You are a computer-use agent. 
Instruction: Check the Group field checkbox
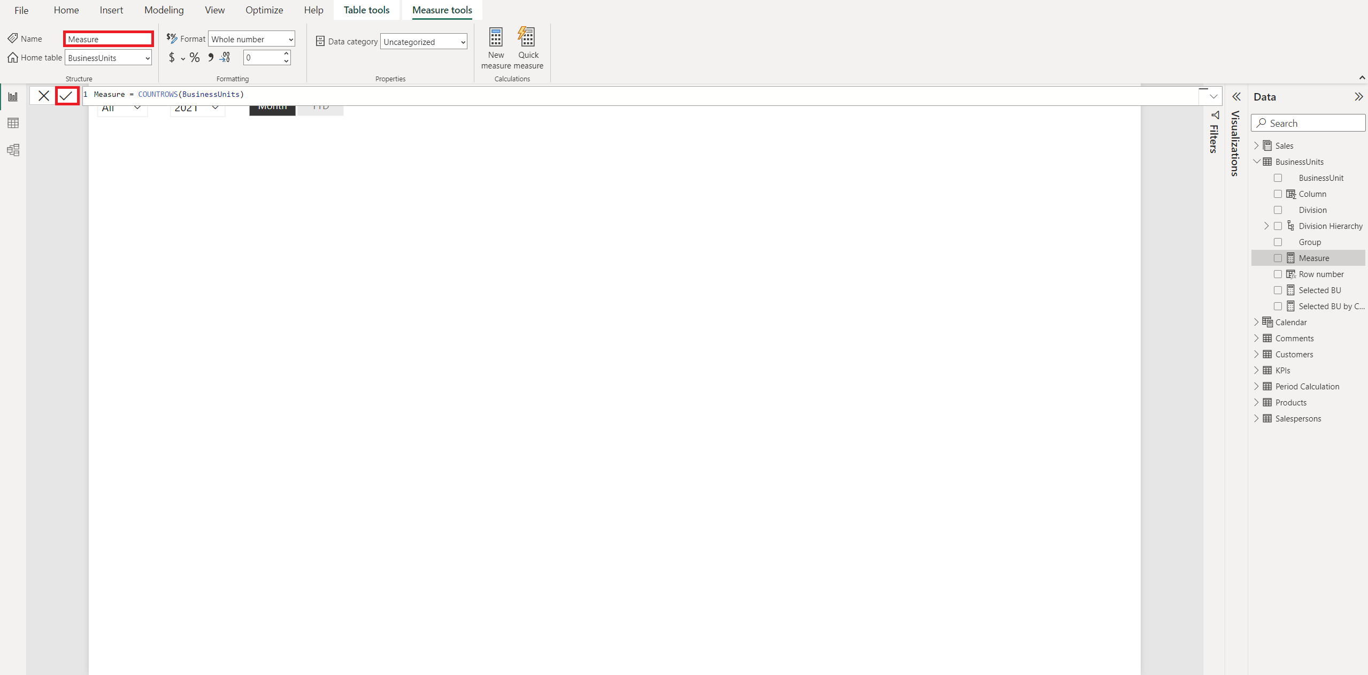coord(1279,242)
